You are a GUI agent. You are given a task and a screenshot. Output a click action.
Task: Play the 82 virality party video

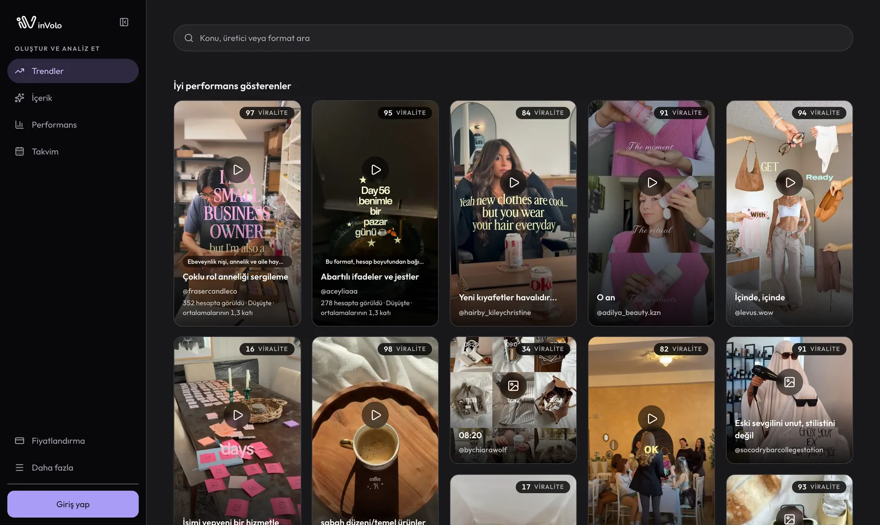(x=652, y=418)
